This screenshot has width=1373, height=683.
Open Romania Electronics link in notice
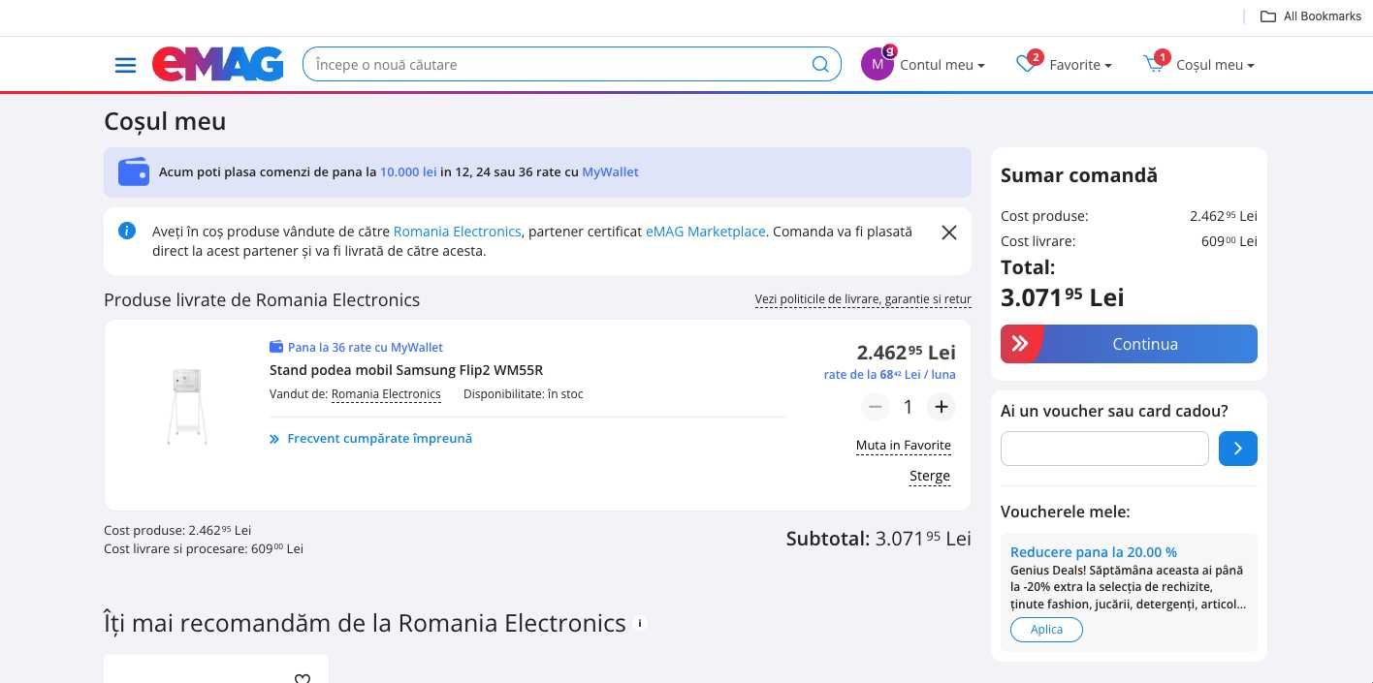click(458, 232)
